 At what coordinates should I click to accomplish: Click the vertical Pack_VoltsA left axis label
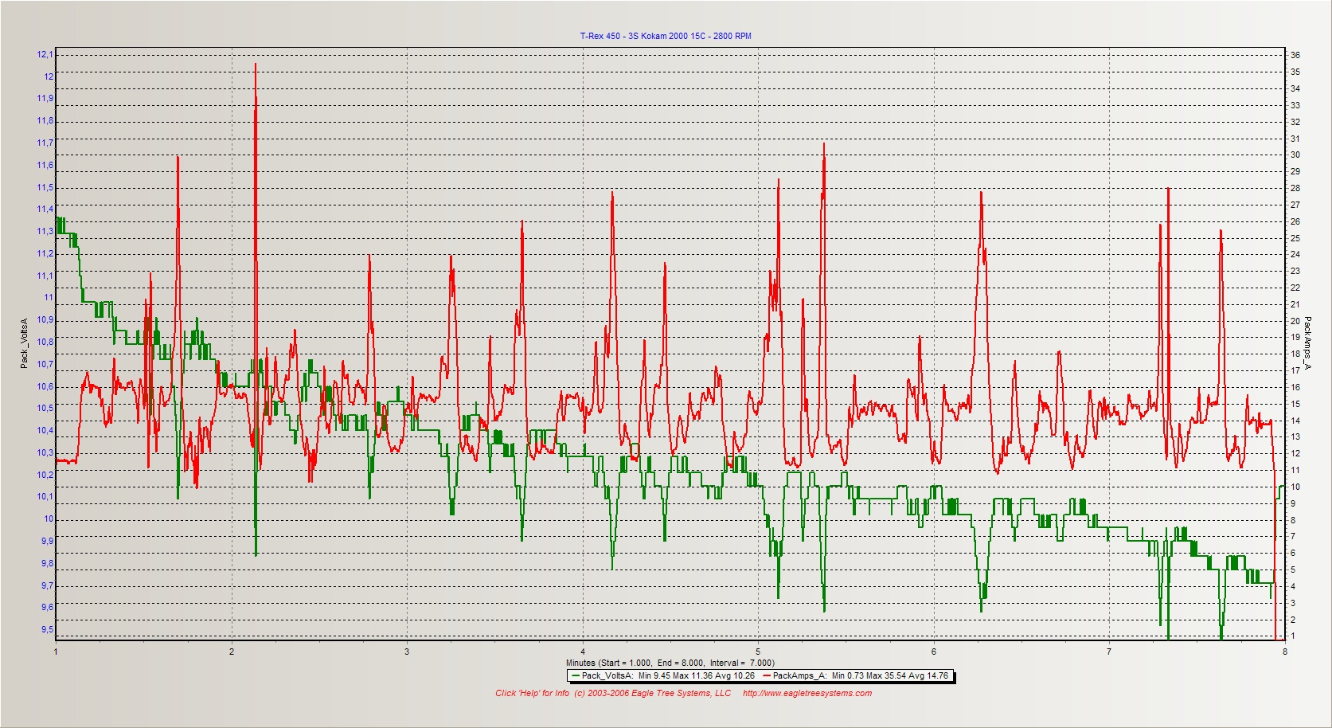pyautogui.click(x=24, y=342)
